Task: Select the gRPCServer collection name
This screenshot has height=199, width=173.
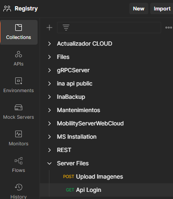Action: coord(73,70)
